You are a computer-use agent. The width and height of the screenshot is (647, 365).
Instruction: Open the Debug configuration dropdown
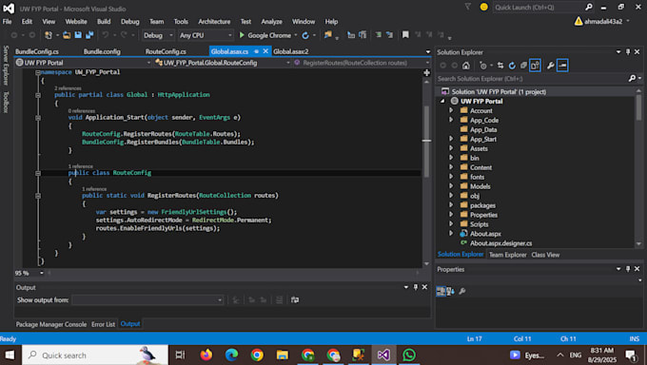pyautogui.click(x=158, y=35)
